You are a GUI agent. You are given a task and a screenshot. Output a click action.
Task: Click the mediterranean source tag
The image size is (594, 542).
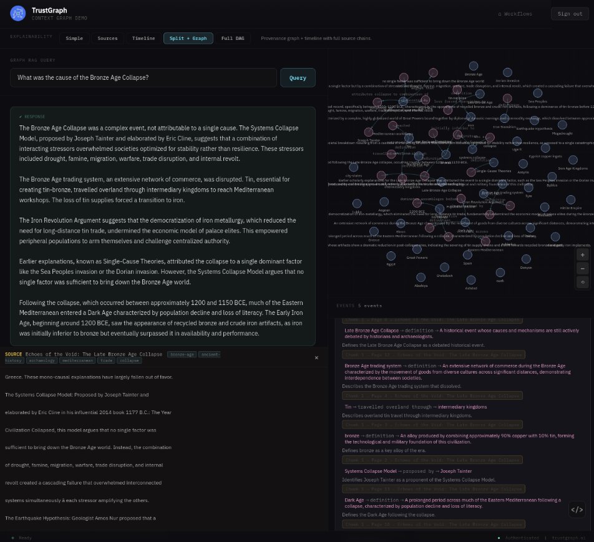point(77,361)
